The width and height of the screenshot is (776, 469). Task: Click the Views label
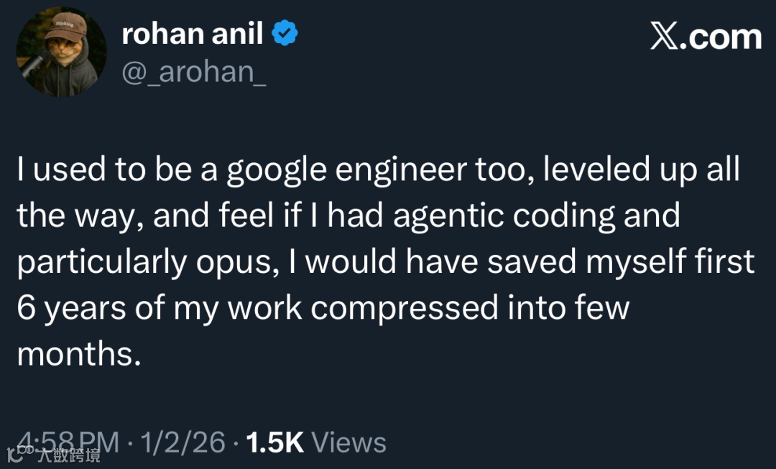point(349,442)
